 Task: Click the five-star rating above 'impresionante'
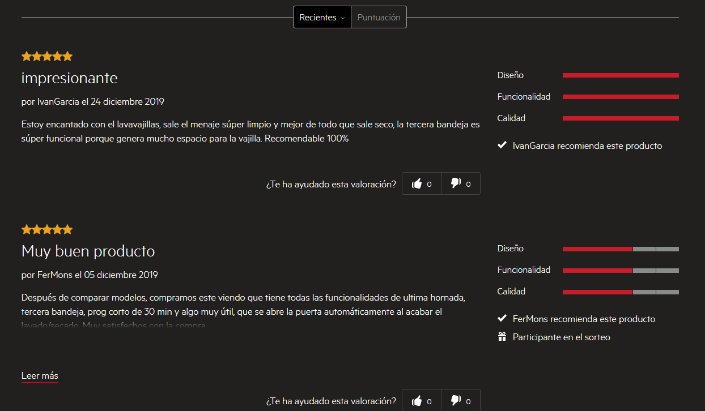(x=47, y=56)
